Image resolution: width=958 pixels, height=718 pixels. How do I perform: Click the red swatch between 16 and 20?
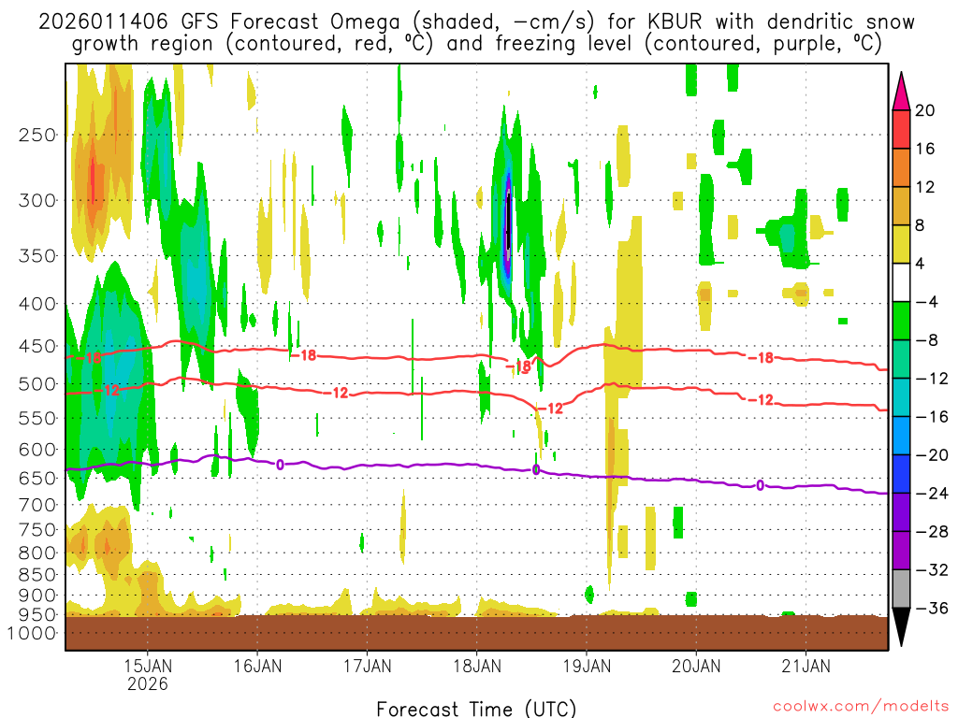point(901,129)
